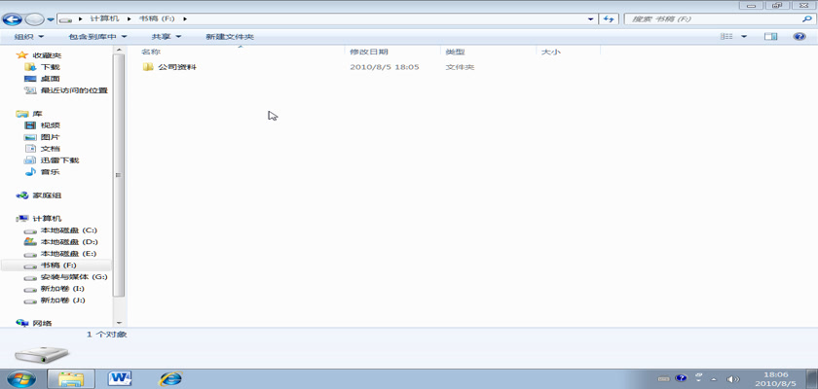The height and width of the screenshot is (389, 818).
Task: Click the Windows Start orb
Action: pyautogui.click(x=21, y=377)
